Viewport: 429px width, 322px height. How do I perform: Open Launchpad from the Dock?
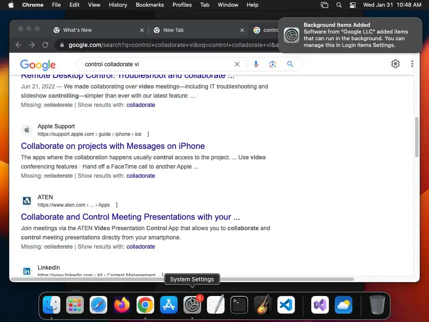click(x=75, y=305)
